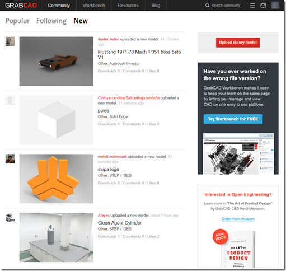This screenshot has height=271, width=286.
Task: Open the polea model title
Action: click(x=104, y=111)
